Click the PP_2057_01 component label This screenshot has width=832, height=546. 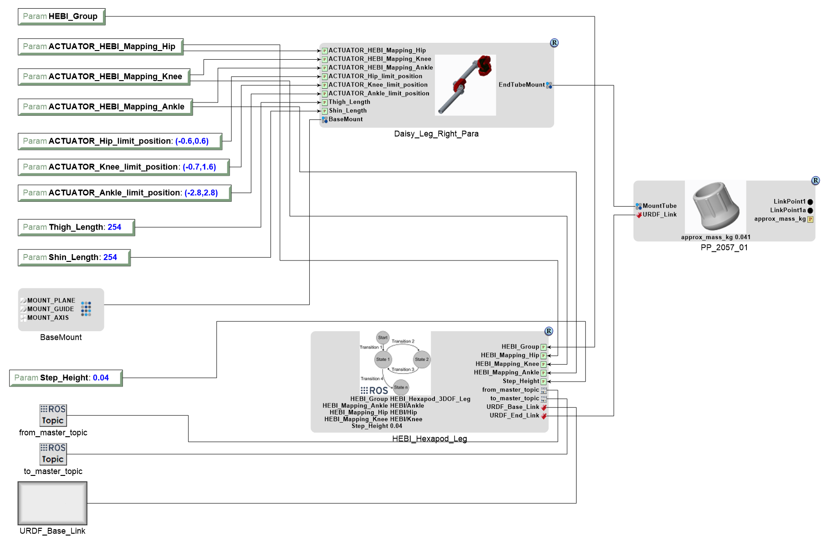coord(724,248)
